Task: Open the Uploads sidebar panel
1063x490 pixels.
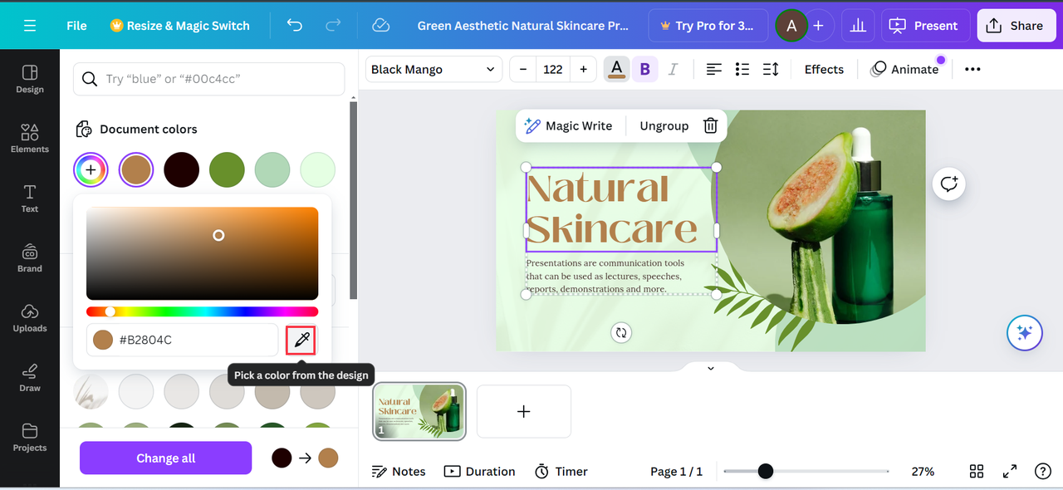Action: click(30, 318)
